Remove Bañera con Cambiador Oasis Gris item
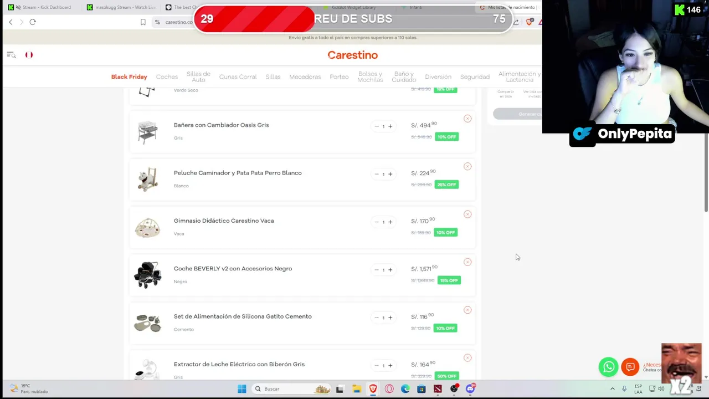 (x=467, y=119)
